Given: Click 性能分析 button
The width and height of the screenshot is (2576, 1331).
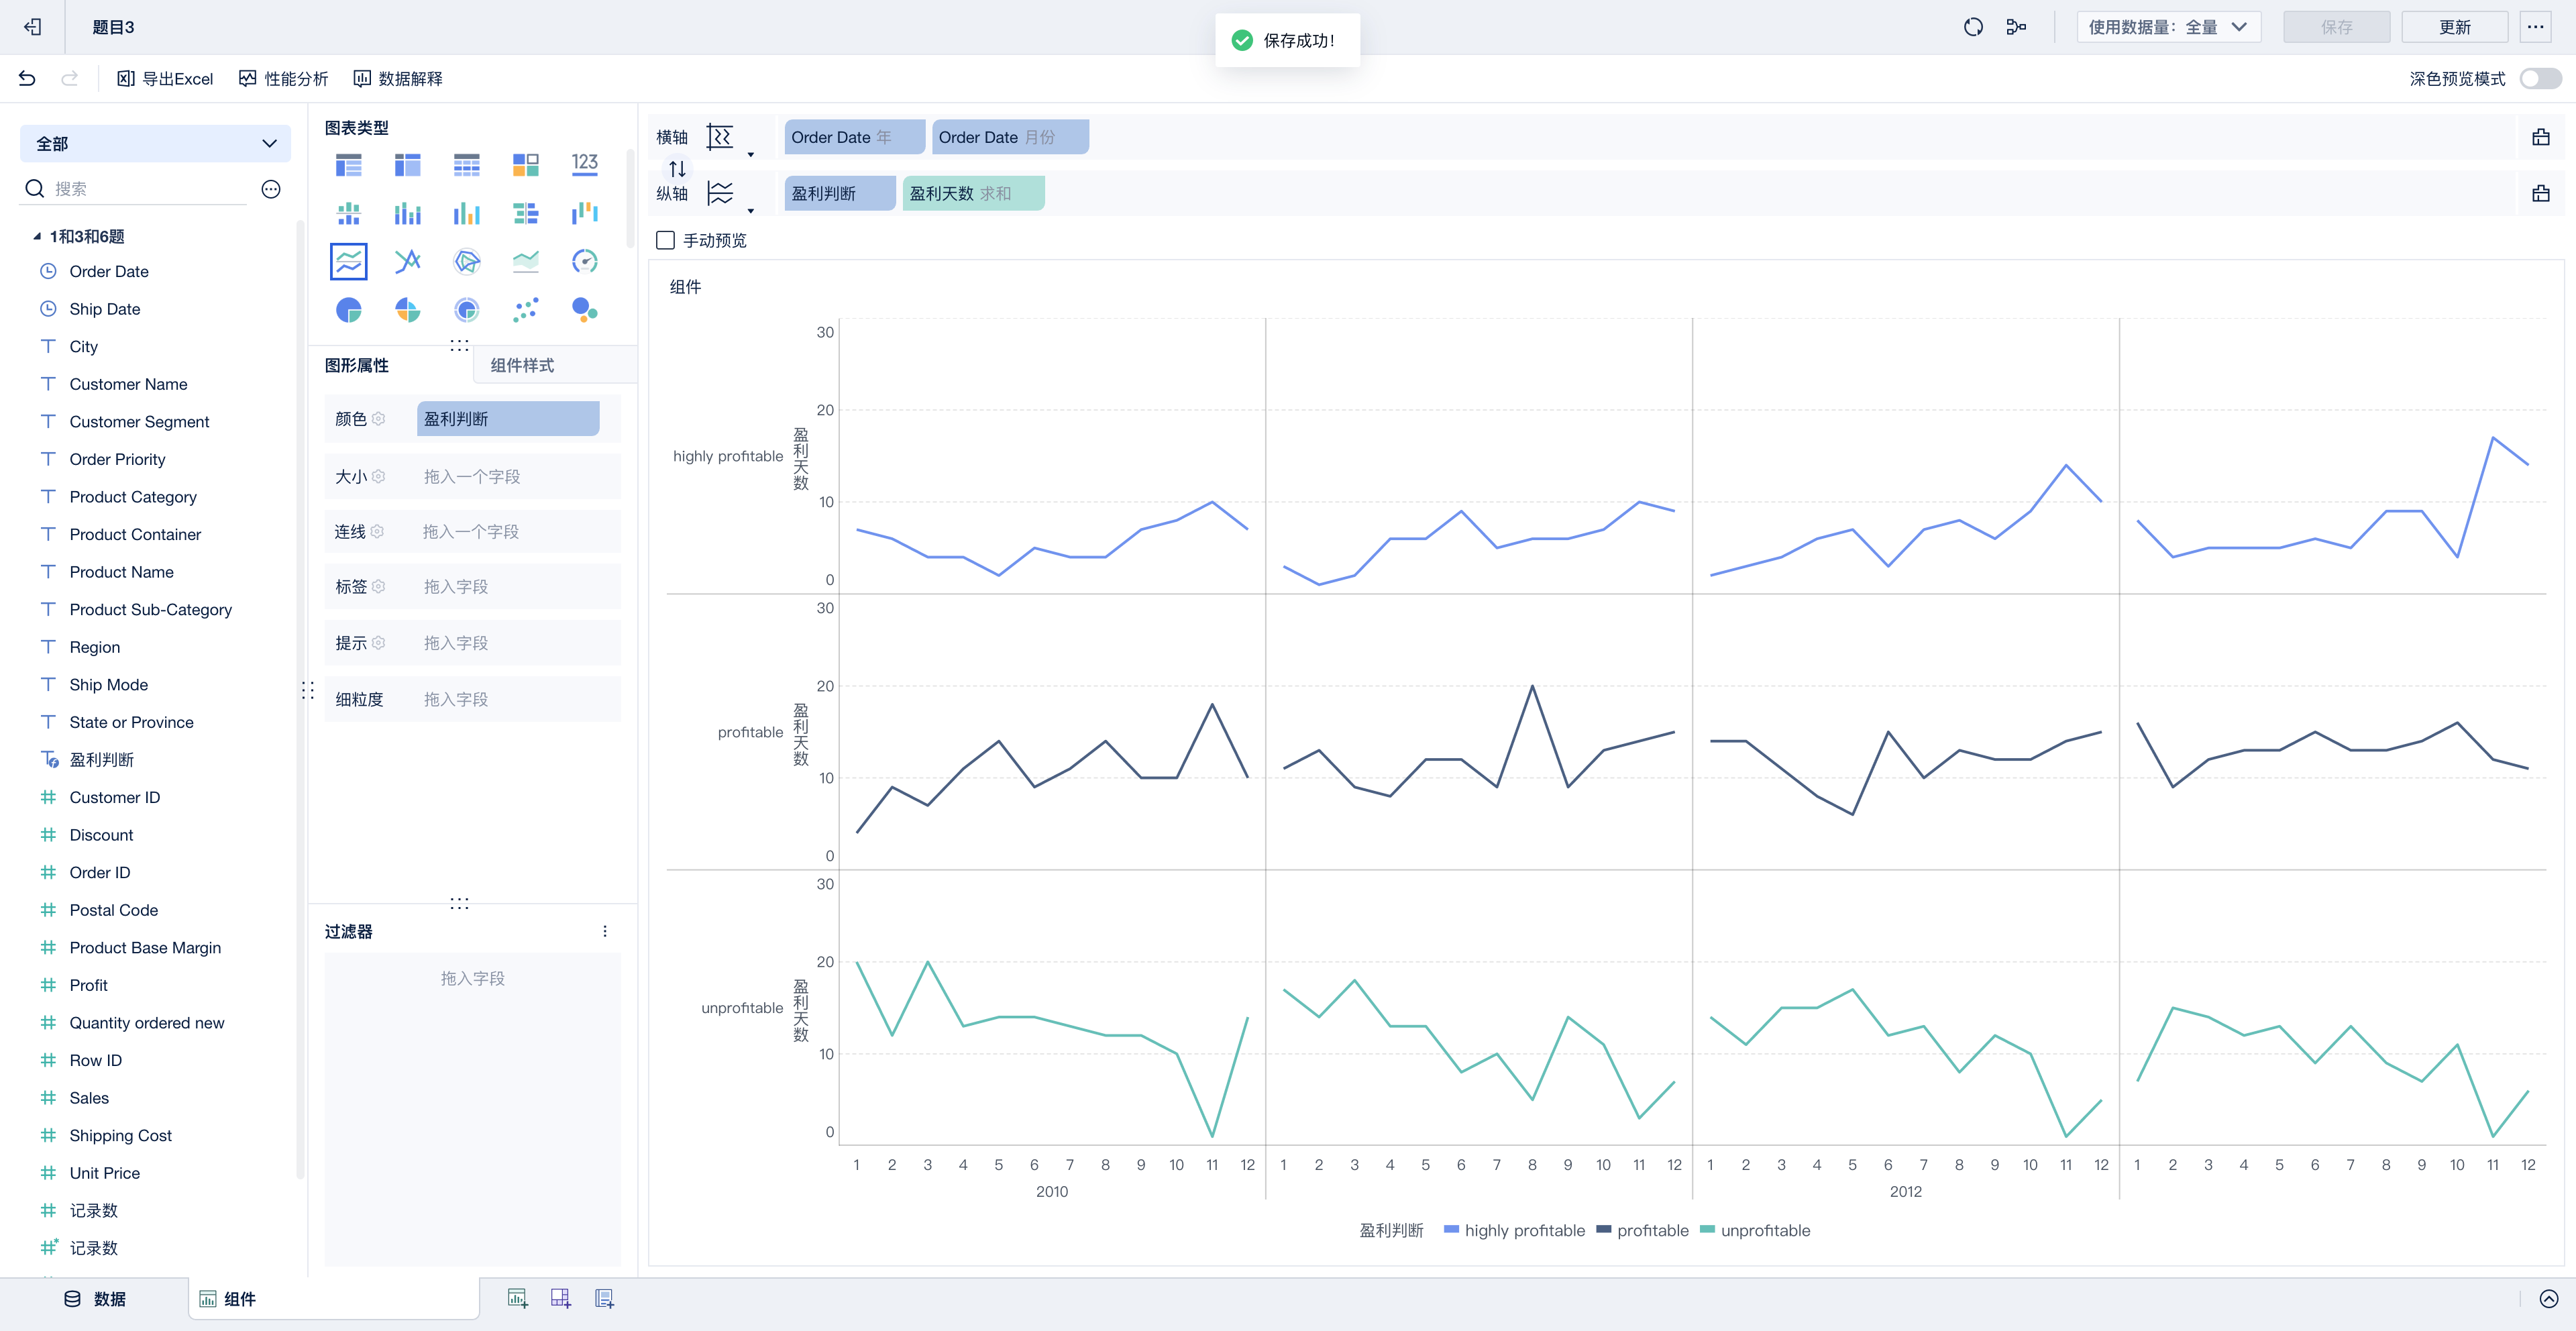Looking at the screenshot, I should (283, 78).
